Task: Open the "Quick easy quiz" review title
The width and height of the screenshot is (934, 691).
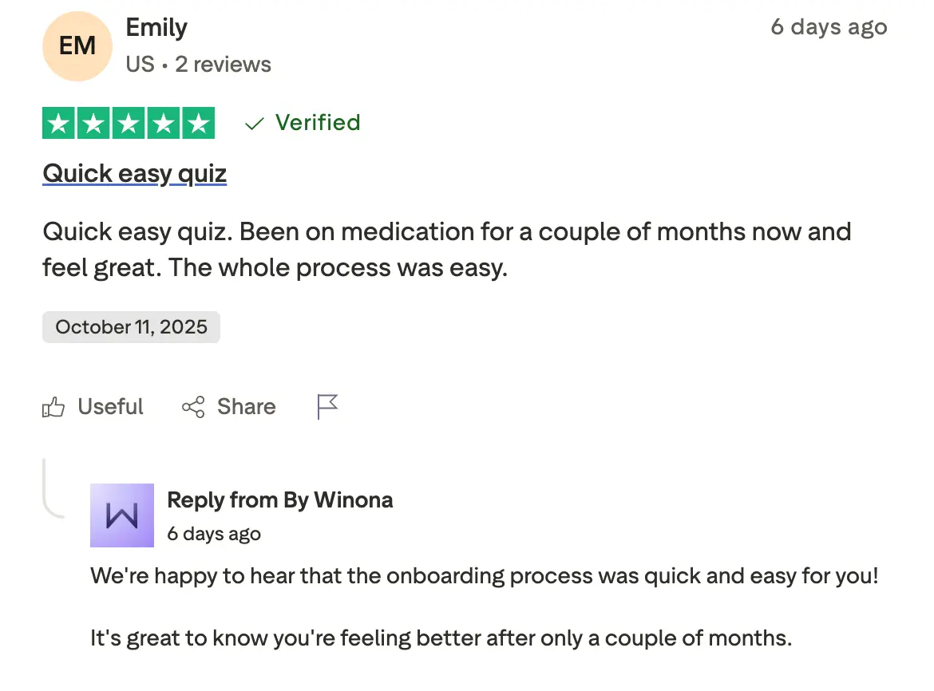Action: [134, 173]
